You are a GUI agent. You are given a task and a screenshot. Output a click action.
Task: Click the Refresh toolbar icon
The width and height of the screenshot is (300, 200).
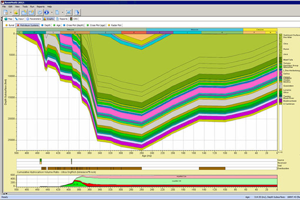(x=40, y=12)
